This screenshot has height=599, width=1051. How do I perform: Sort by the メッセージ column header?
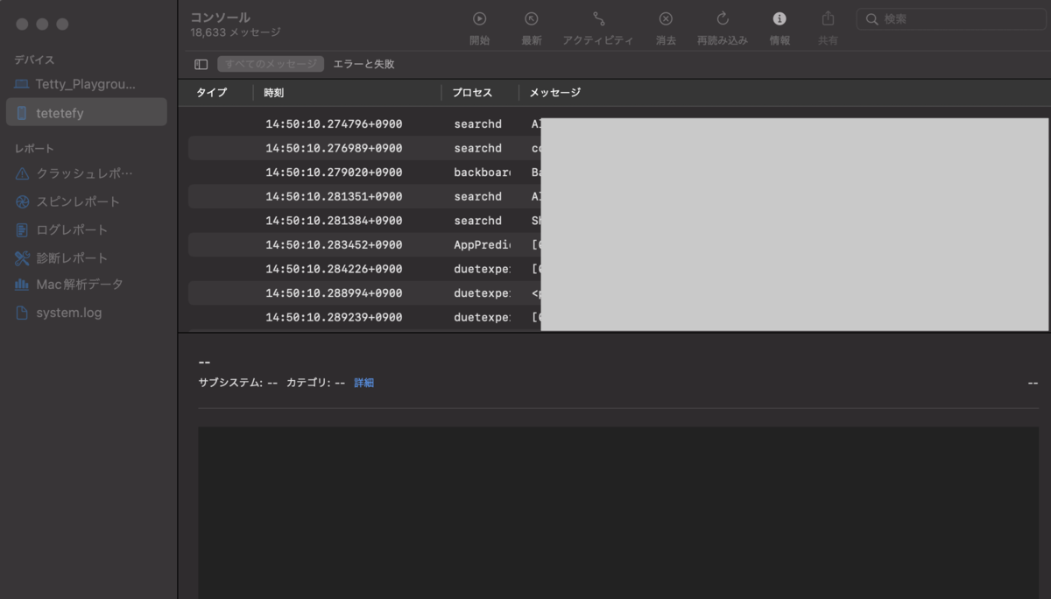554,92
